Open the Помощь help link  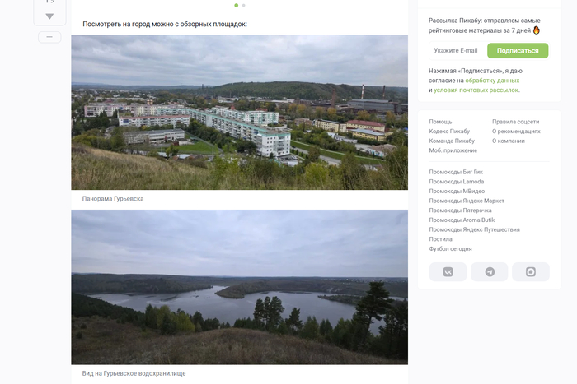pyautogui.click(x=440, y=122)
